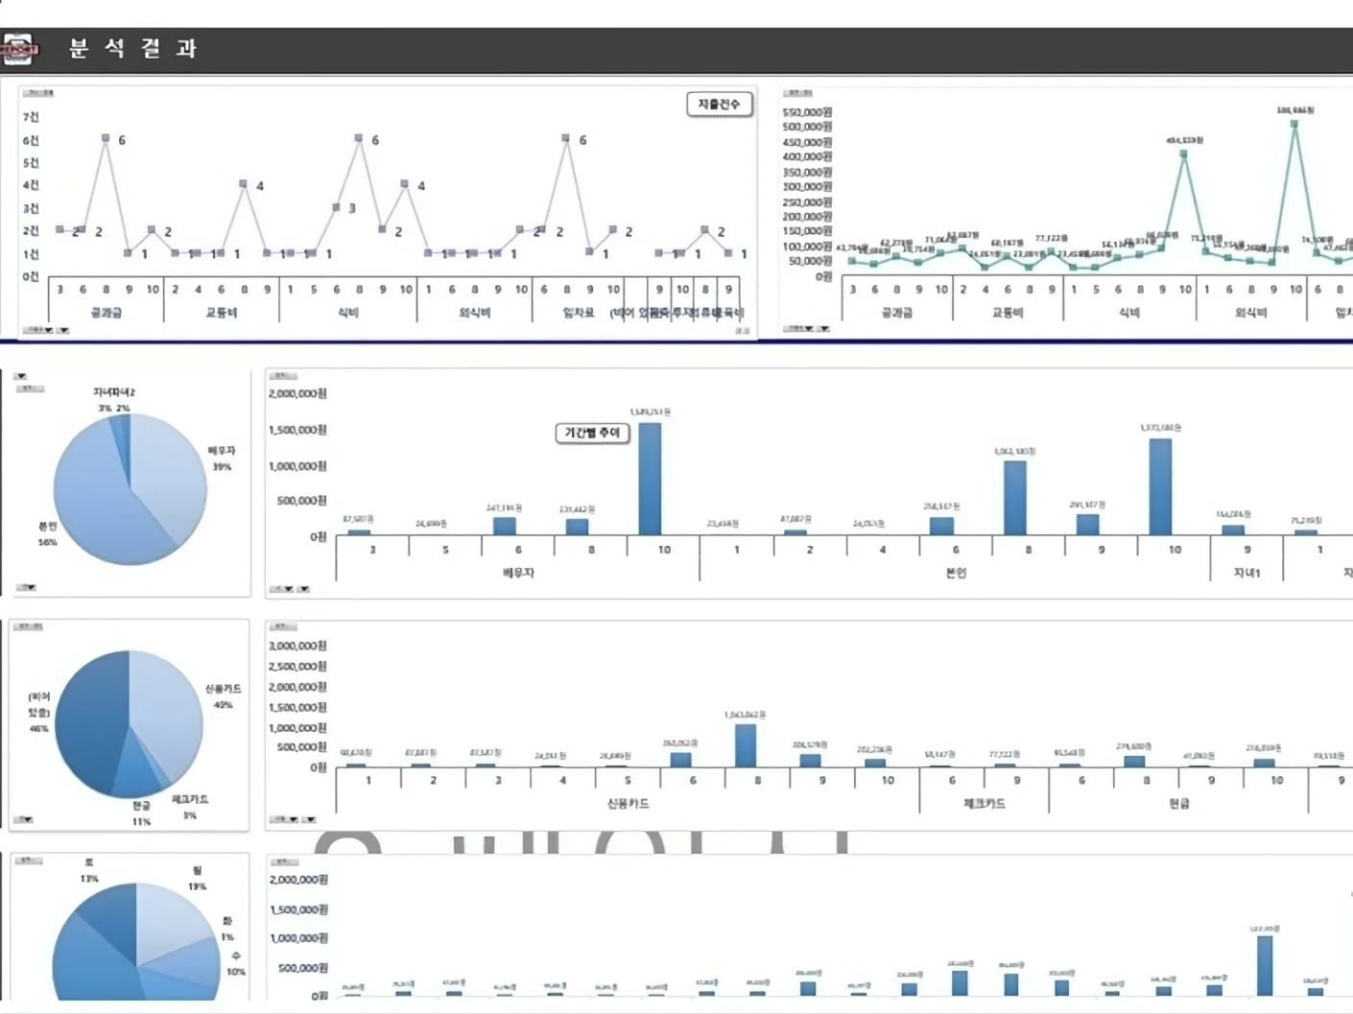Click 550,000원 axis value in amount chart

point(807,112)
